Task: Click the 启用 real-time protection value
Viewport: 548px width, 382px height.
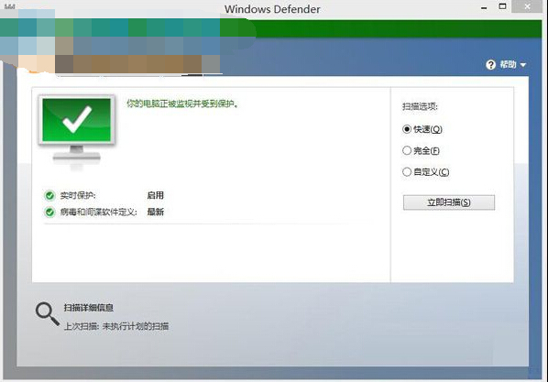Action: click(156, 195)
